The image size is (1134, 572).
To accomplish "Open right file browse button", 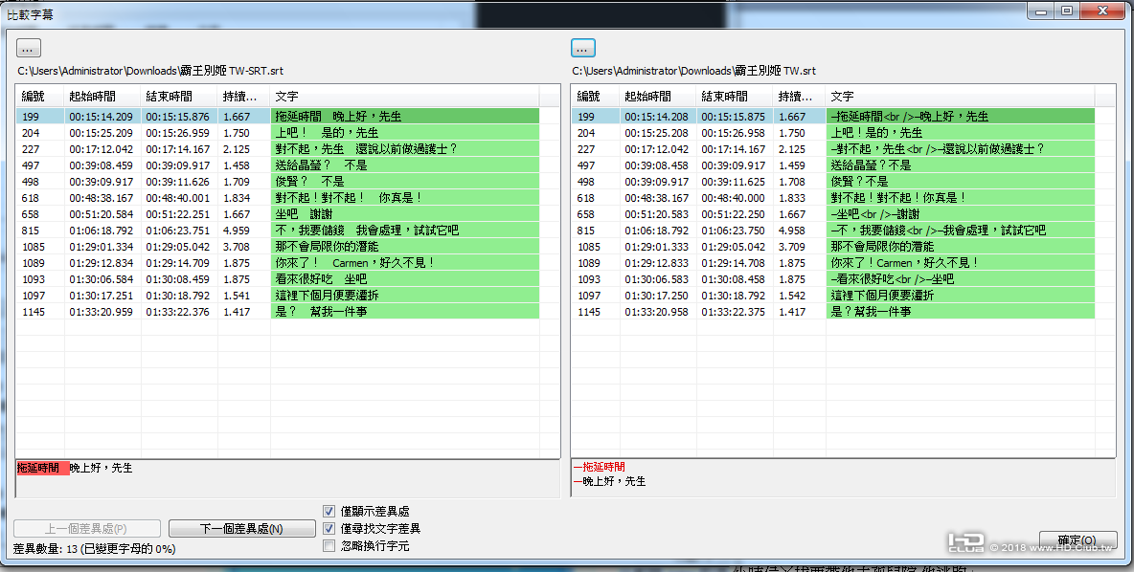I will click(x=581, y=47).
